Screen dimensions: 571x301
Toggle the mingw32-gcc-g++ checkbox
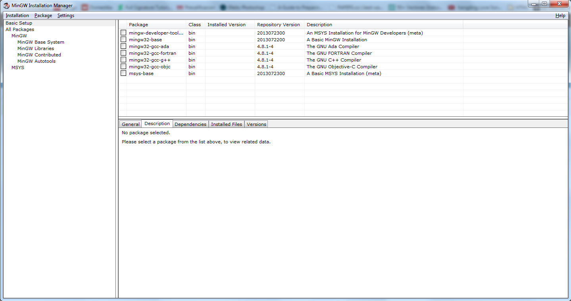123,60
